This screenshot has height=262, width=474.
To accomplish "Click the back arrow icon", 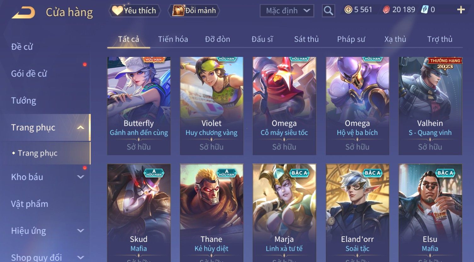I will click(23, 13).
